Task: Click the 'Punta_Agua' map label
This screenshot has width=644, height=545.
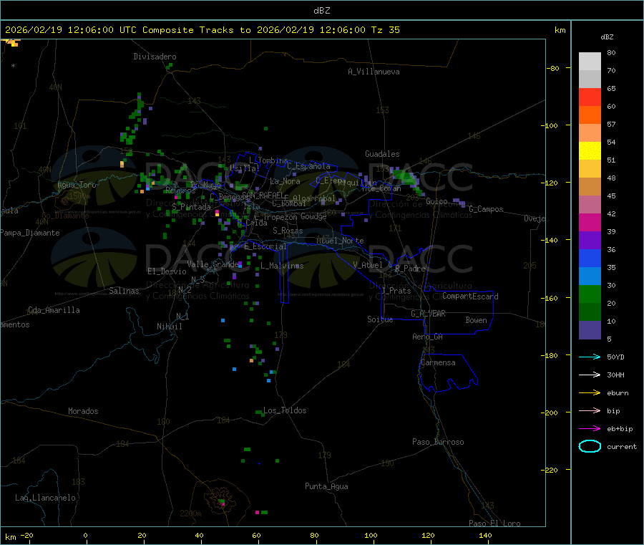Action: pos(326,486)
